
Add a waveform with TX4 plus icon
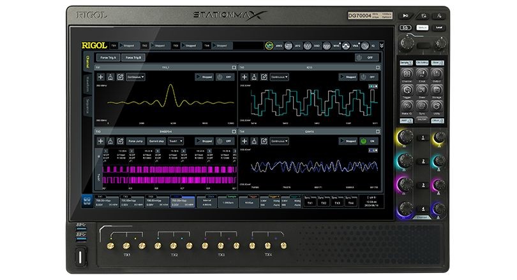point(244,141)
